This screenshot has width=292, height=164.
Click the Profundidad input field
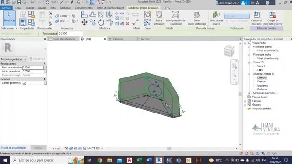click(x=70, y=33)
